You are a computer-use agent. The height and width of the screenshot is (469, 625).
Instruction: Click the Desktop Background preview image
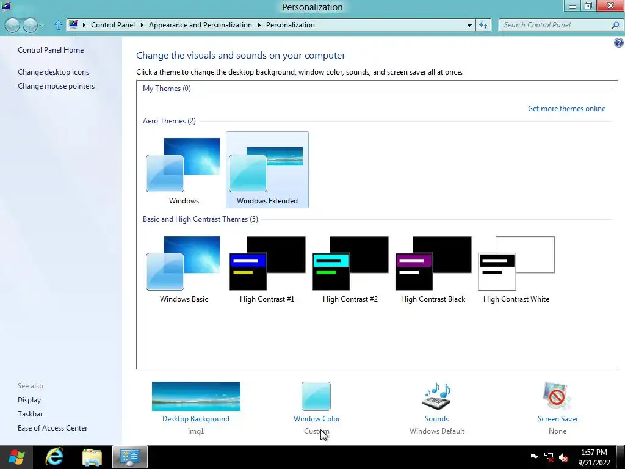pyautogui.click(x=196, y=396)
